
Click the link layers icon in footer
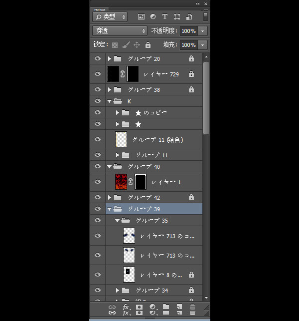(112, 307)
